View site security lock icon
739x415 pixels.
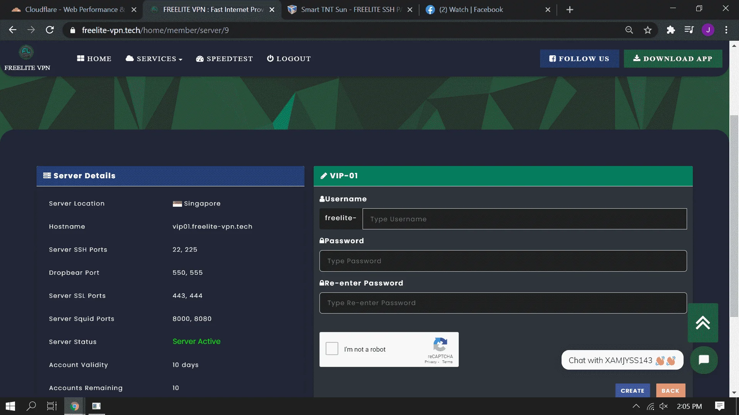[72, 30]
